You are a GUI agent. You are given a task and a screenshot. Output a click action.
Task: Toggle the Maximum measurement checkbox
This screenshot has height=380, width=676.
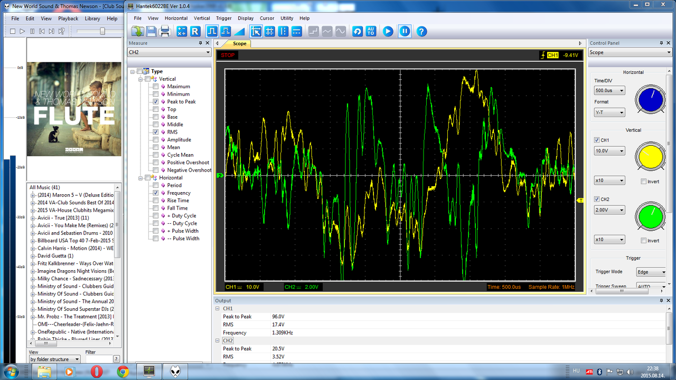click(156, 87)
